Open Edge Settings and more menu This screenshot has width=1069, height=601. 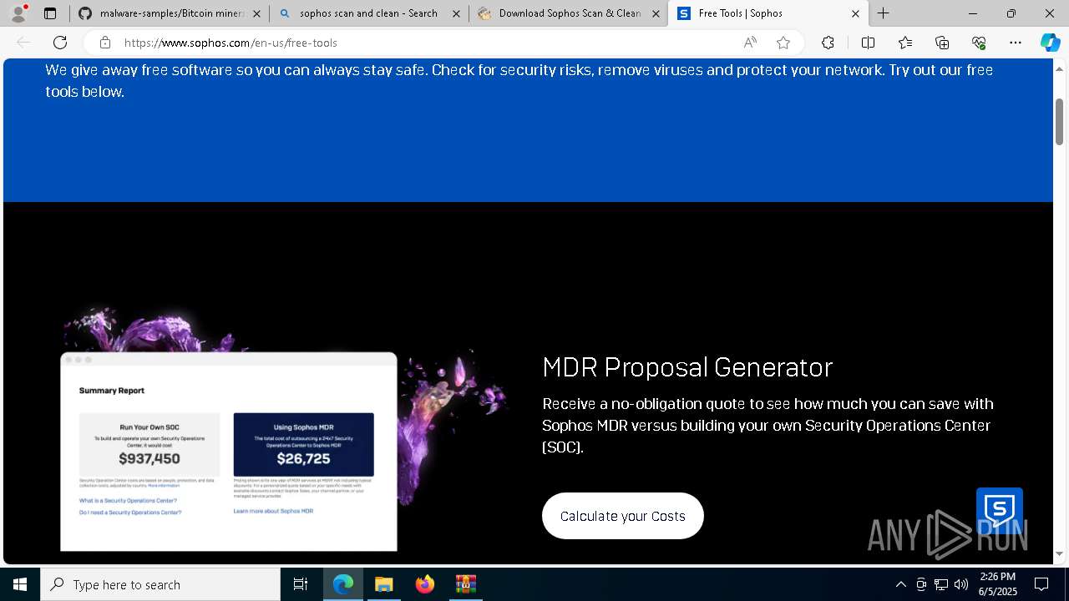1016,43
